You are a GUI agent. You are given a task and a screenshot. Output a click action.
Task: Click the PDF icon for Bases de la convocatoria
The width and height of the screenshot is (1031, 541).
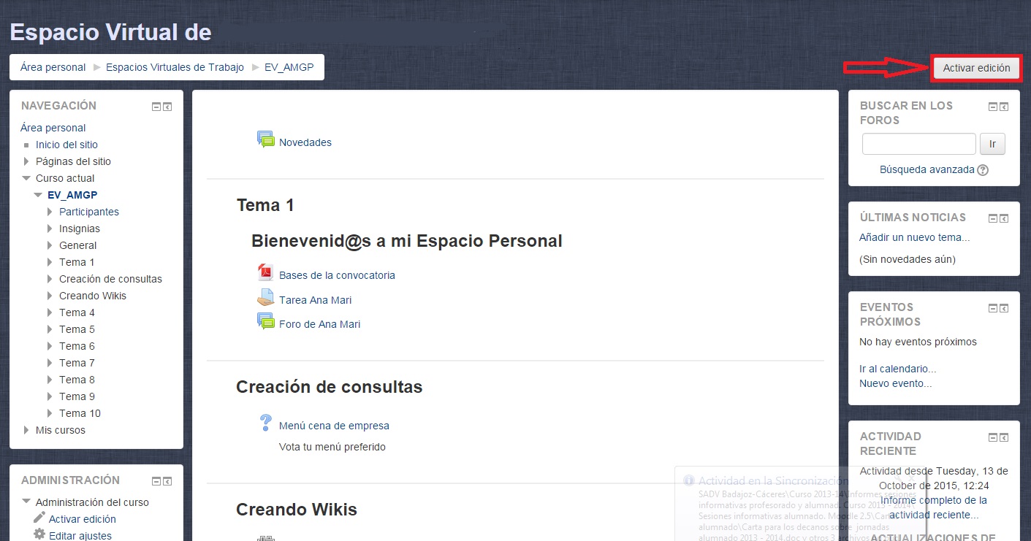pos(265,274)
